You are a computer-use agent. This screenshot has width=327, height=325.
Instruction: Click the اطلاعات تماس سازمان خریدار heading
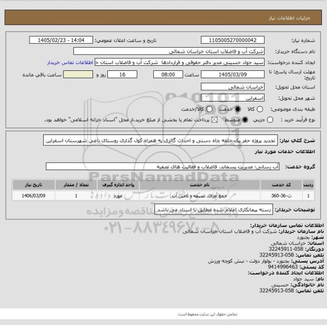287,225
